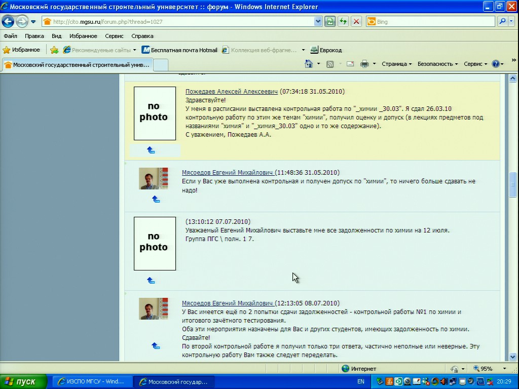Open the Справка menu
This screenshot has height=389, width=519.
tap(142, 36)
